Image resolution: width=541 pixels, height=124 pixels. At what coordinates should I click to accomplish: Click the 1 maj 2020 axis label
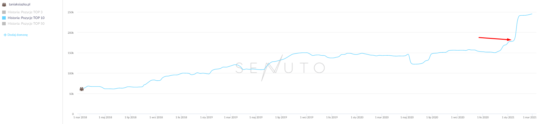(x=407, y=117)
